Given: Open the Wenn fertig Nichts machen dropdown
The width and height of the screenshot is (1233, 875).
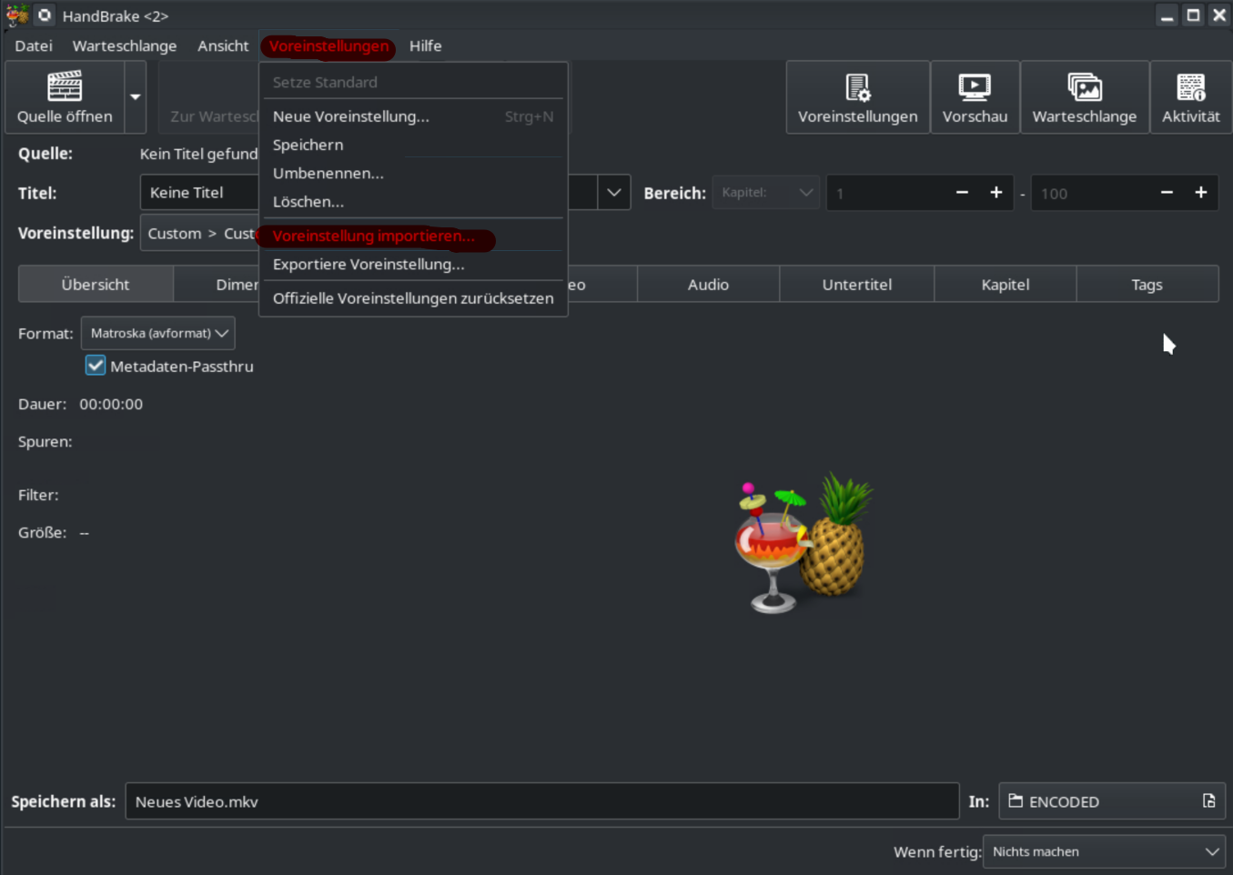Looking at the screenshot, I should tap(1104, 851).
